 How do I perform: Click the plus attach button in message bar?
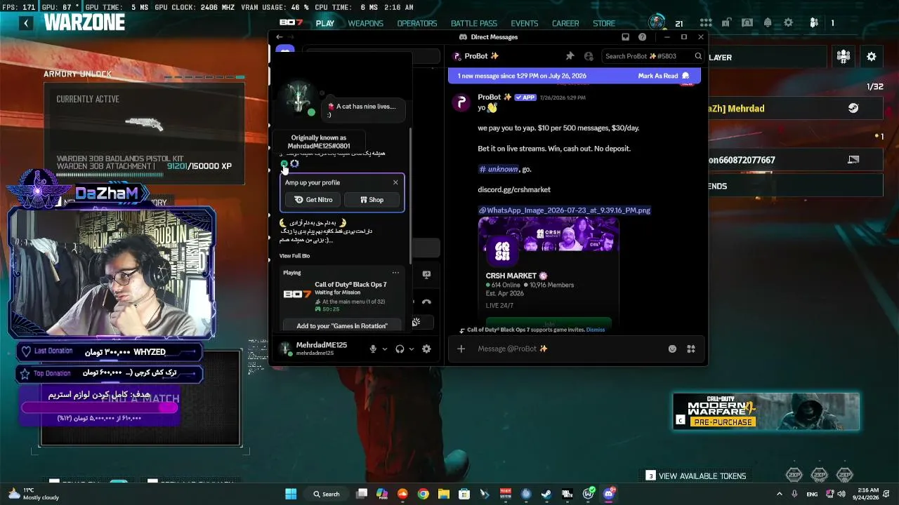pos(461,349)
